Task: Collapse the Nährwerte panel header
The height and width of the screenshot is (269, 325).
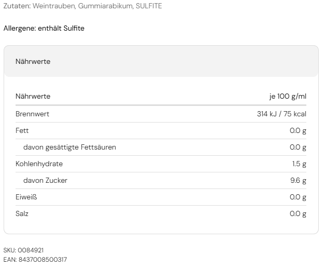Action: [x=161, y=61]
